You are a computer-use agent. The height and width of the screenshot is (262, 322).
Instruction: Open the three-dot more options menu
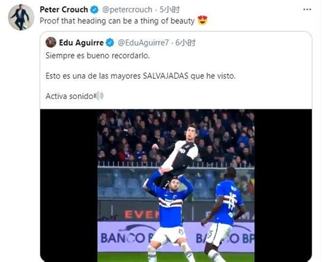pyautogui.click(x=307, y=10)
